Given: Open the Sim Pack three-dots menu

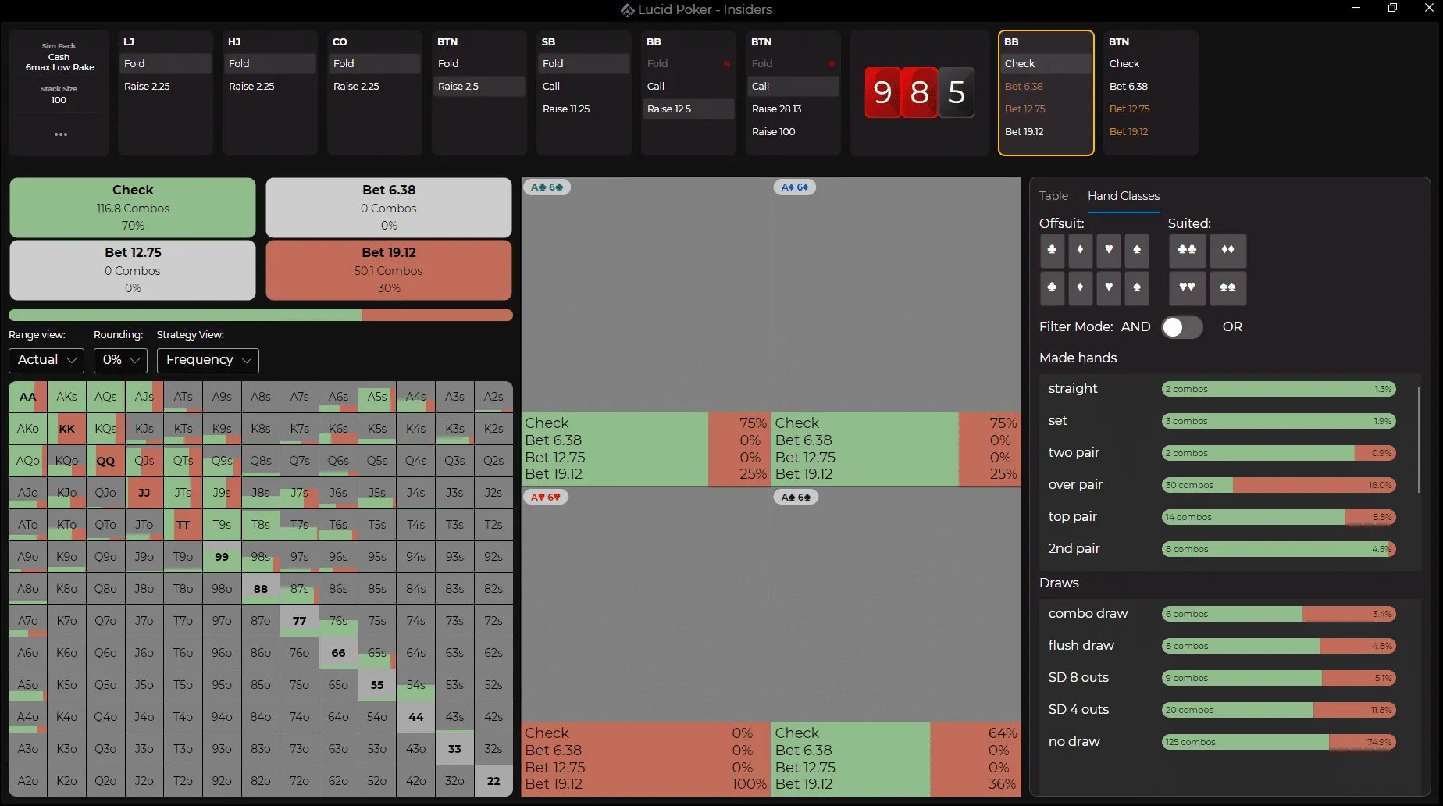Looking at the screenshot, I should (60, 134).
